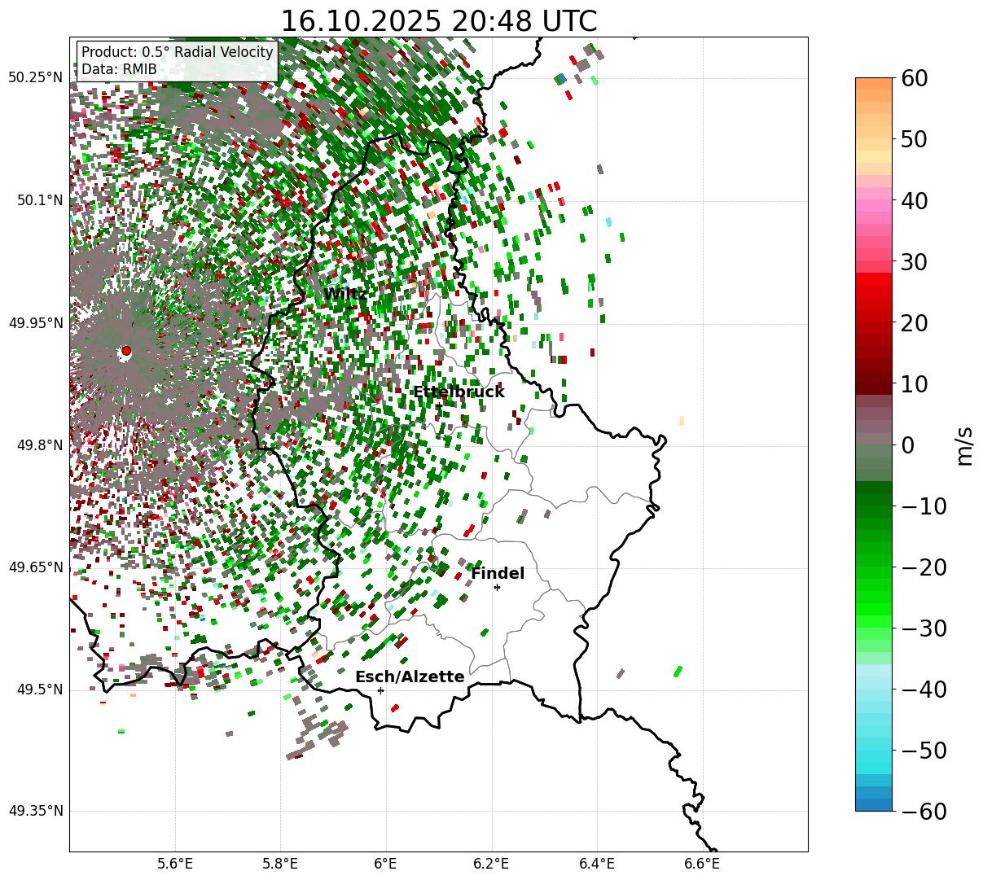983x880 pixels.
Task: Click the 6°E longitude label
Action: point(385,864)
